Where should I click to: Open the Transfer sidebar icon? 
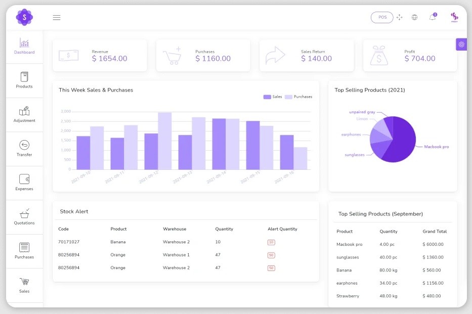pyautogui.click(x=24, y=145)
